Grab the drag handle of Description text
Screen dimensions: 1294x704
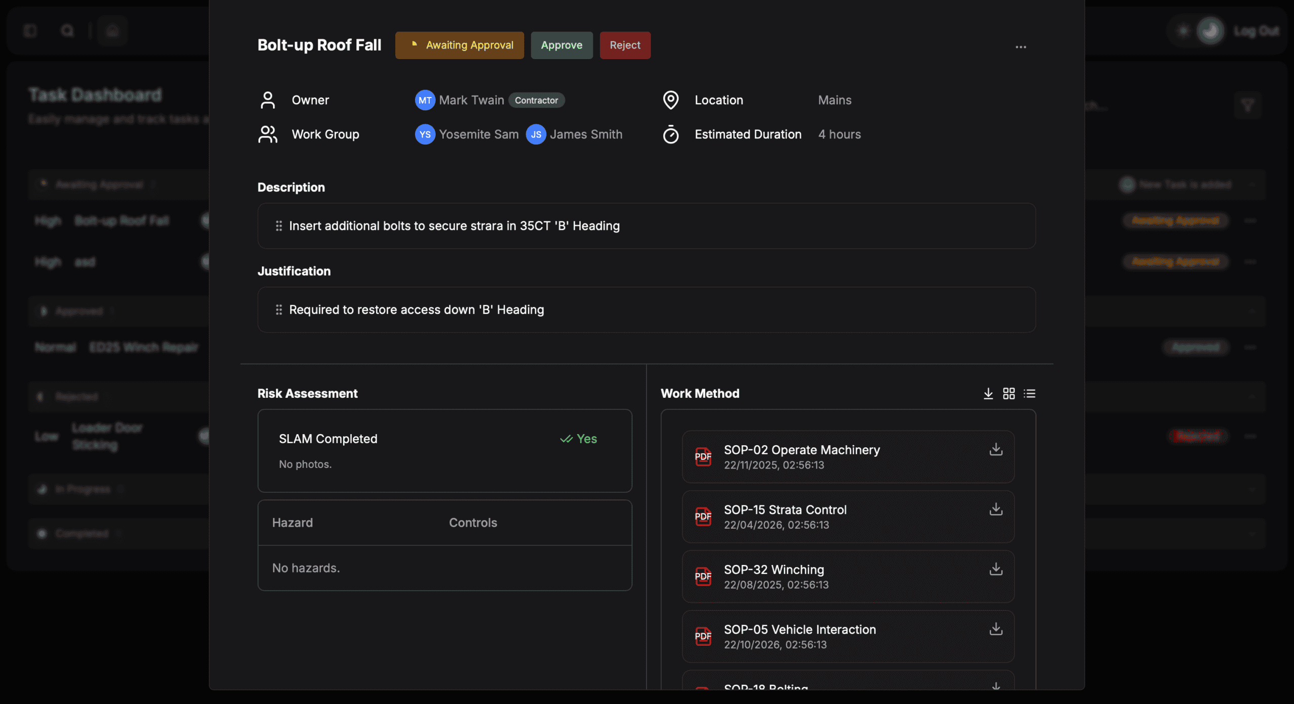[279, 226]
